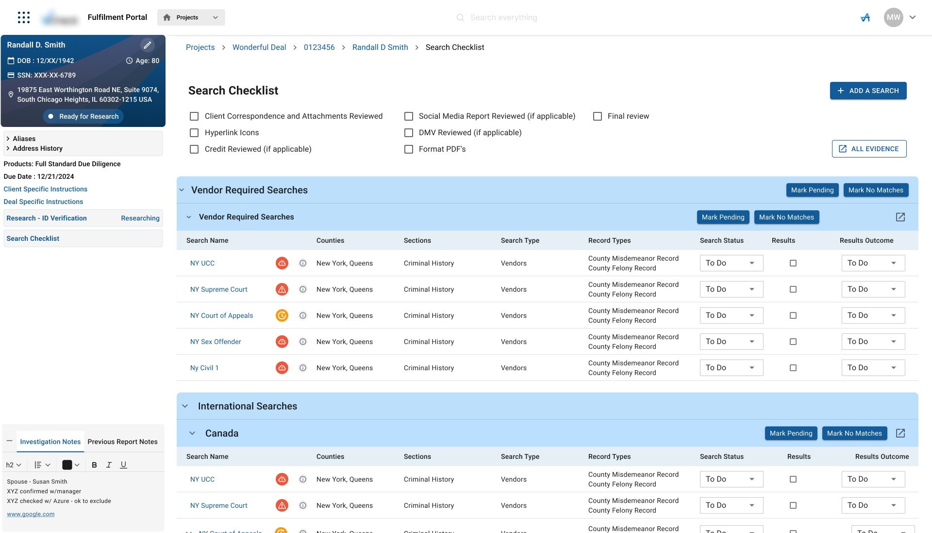Open the apps grid menu icon
This screenshot has width=932, height=533.
pyautogui.click(x=23, y=17)
